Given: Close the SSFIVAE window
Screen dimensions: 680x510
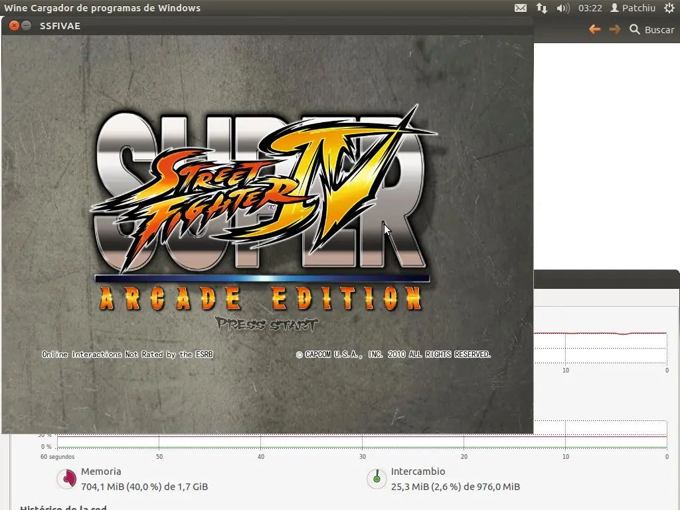Looking at the screenshot, I should point(14,26).
